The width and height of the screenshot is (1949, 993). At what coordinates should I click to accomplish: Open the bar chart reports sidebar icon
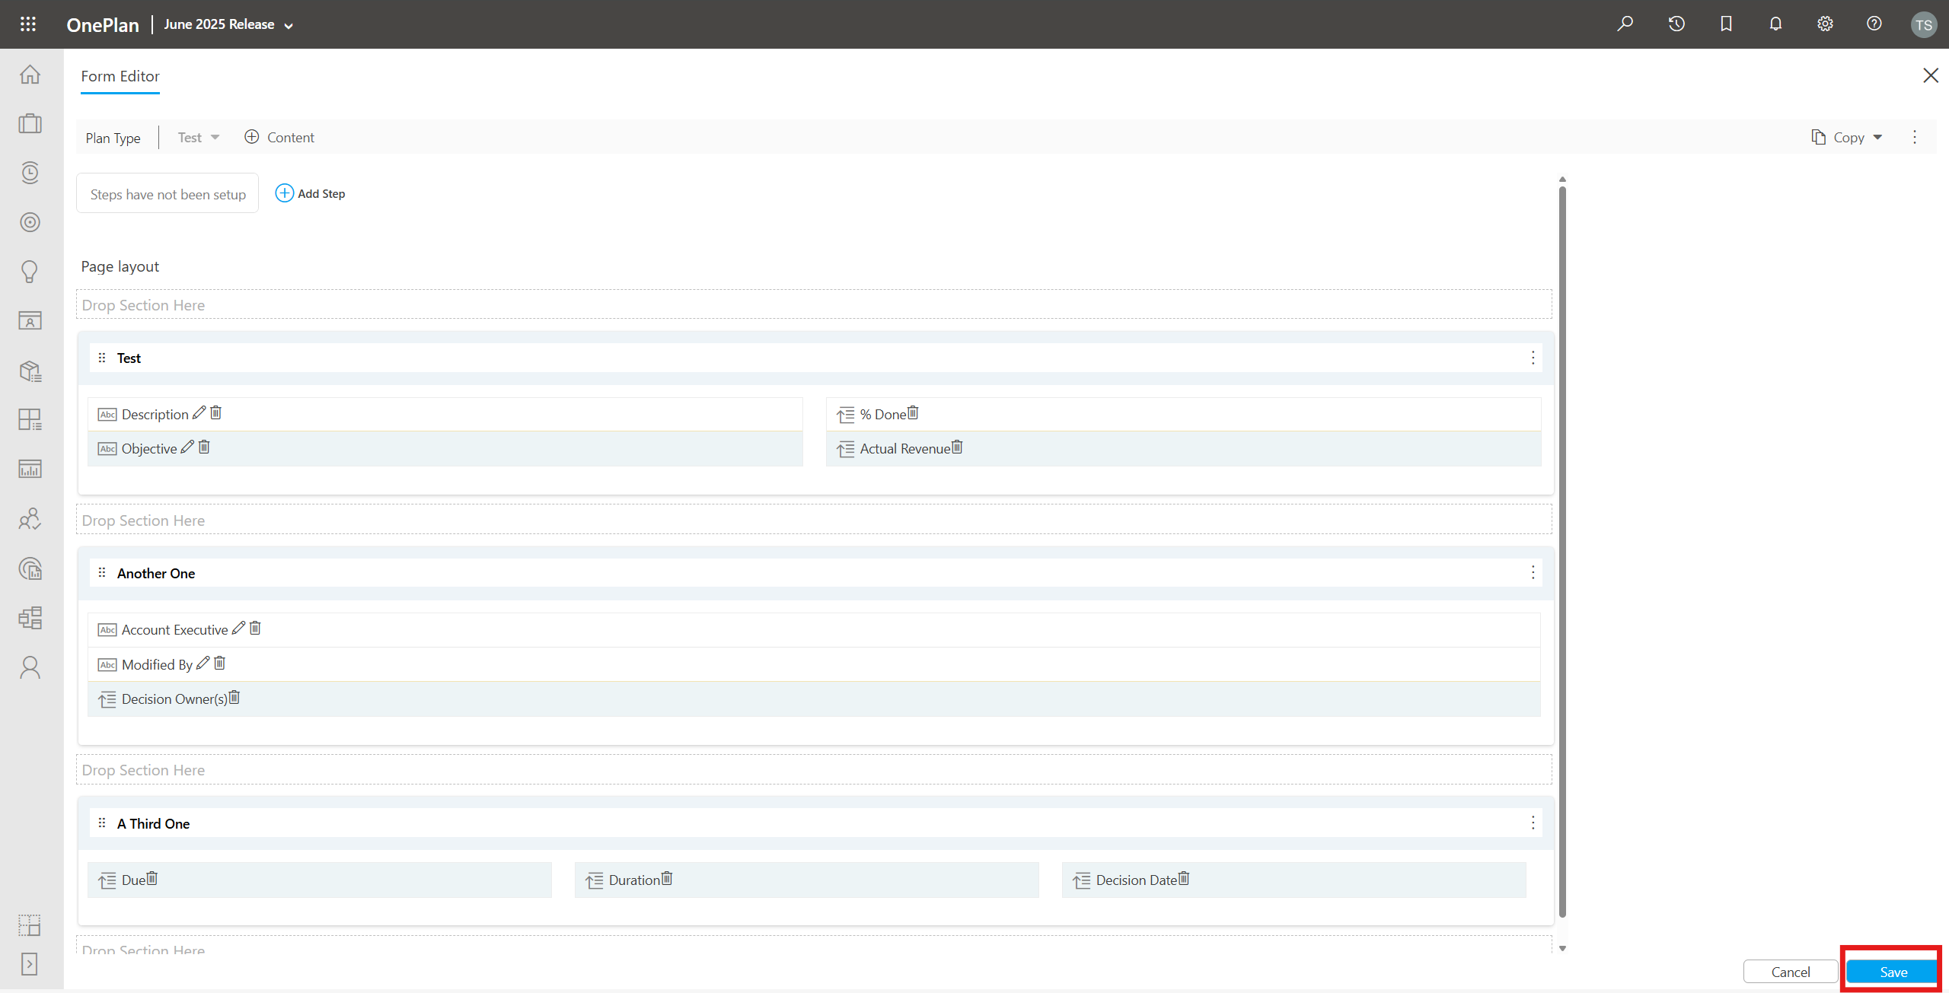[x=30, y=469]
